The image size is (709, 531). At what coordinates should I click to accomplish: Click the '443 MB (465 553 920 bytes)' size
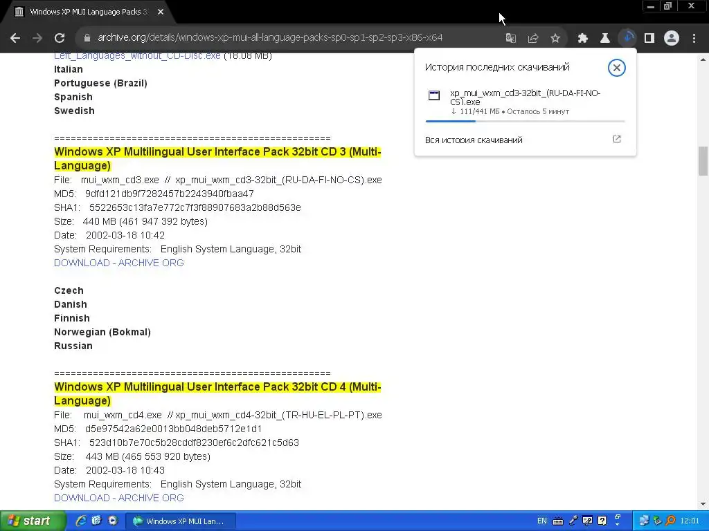(x=148, y=456)
